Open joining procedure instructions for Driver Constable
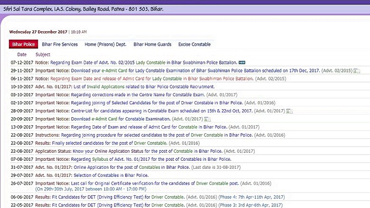370x208 pixels. point(157,135)
